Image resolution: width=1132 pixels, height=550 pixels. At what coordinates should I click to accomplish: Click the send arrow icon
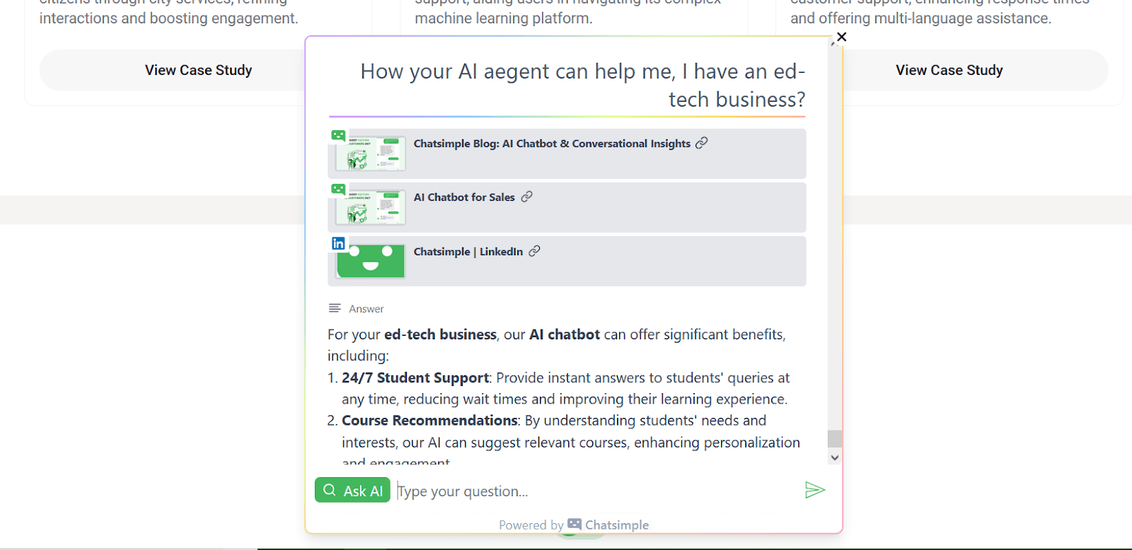click(x=815, y=490)
